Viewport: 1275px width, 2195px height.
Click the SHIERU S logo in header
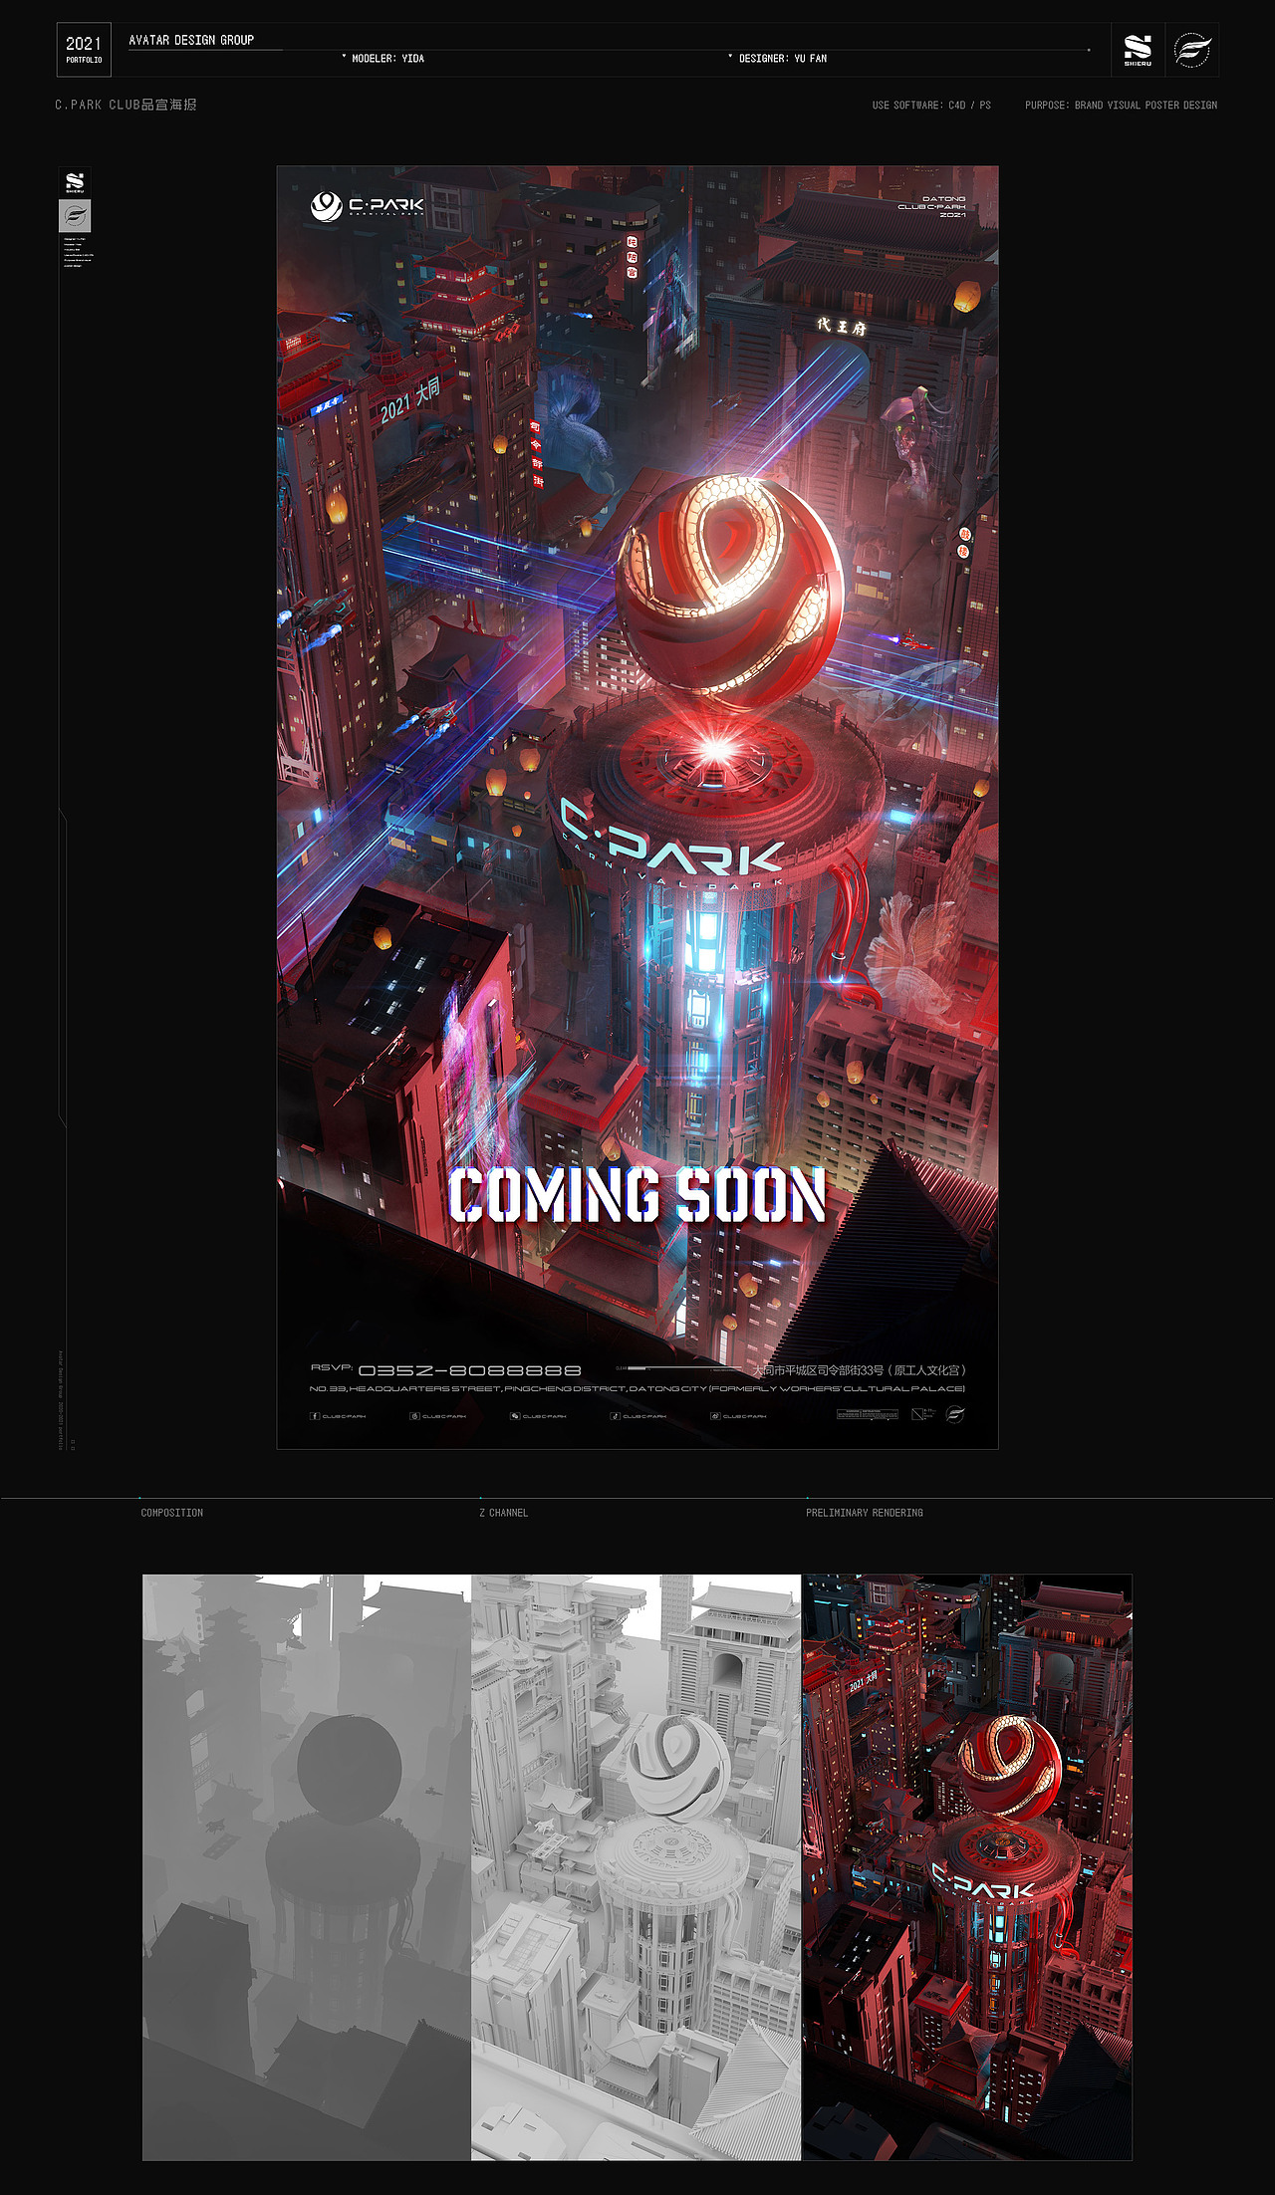click(1138, 50)
